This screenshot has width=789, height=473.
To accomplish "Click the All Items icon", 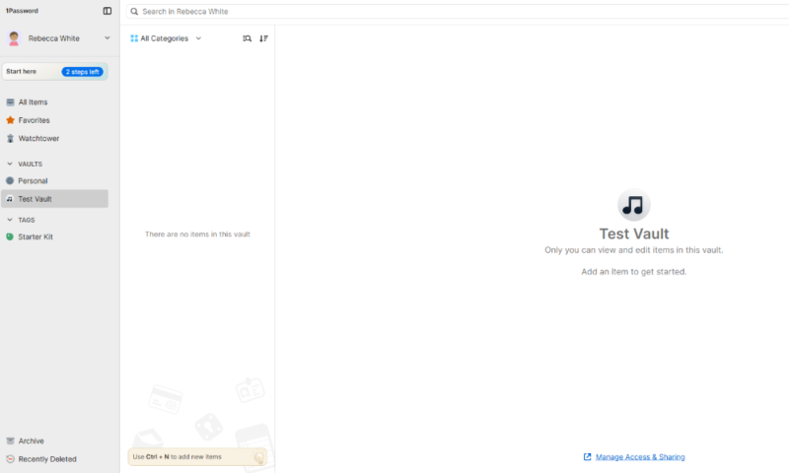I will [10, 102].
